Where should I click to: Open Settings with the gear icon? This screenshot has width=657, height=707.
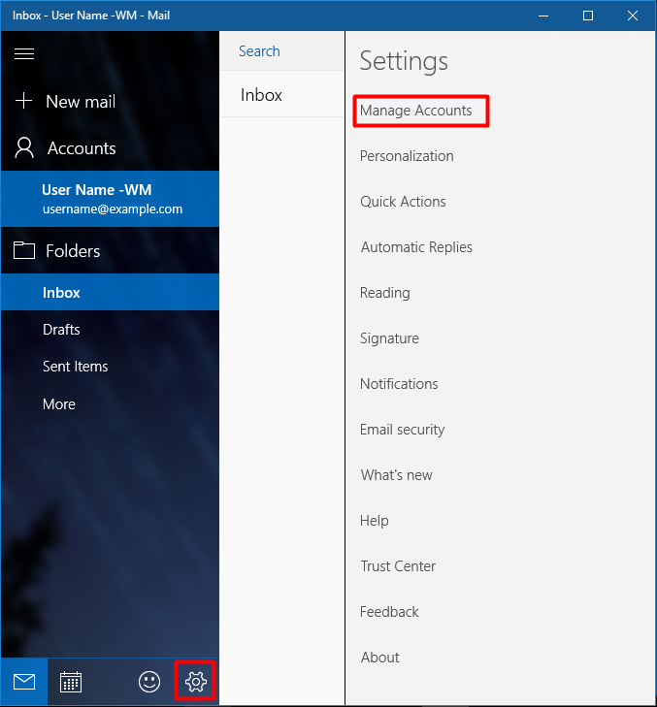[195, 682]
